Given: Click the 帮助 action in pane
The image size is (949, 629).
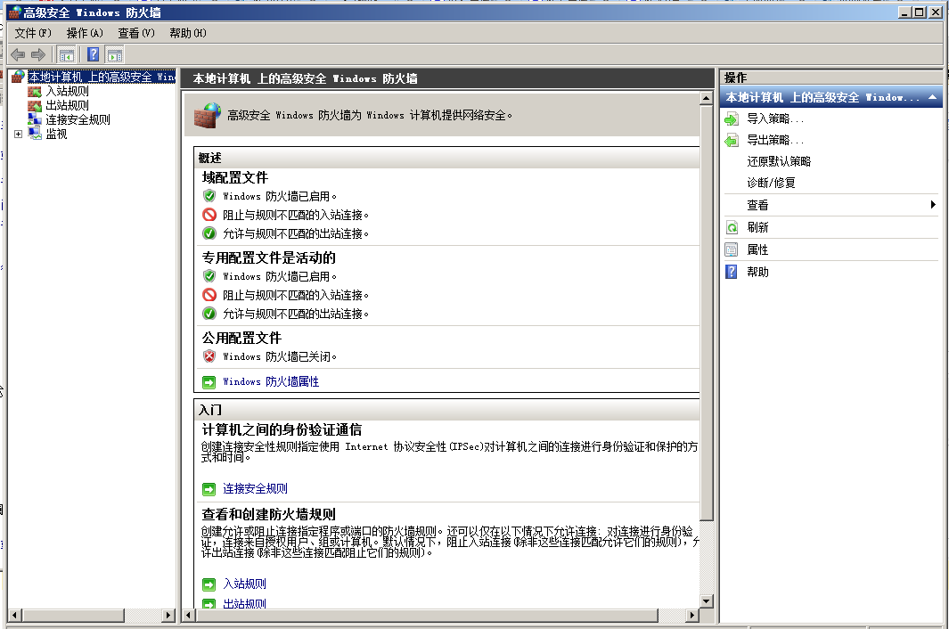Looking at the screenshot, I should [x=757, y=273].
